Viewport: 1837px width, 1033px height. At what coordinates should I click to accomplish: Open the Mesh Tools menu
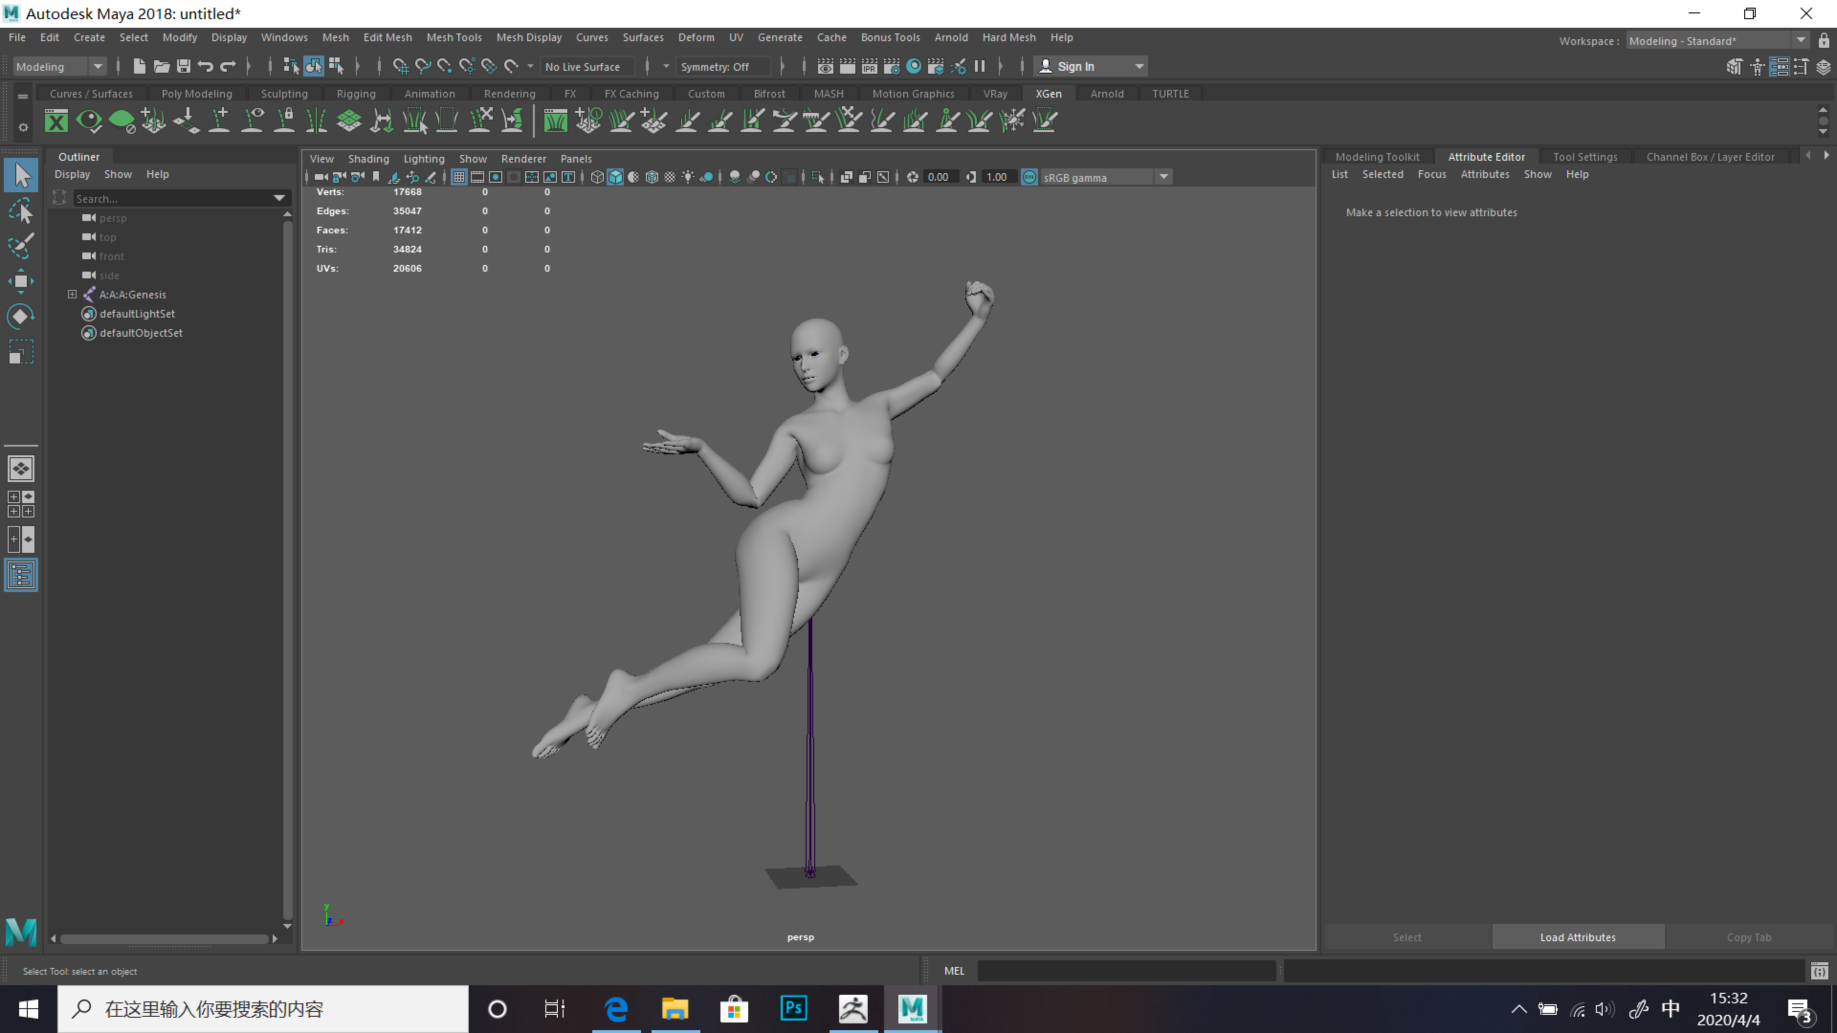pyautogui.click(x=454, y=37)
